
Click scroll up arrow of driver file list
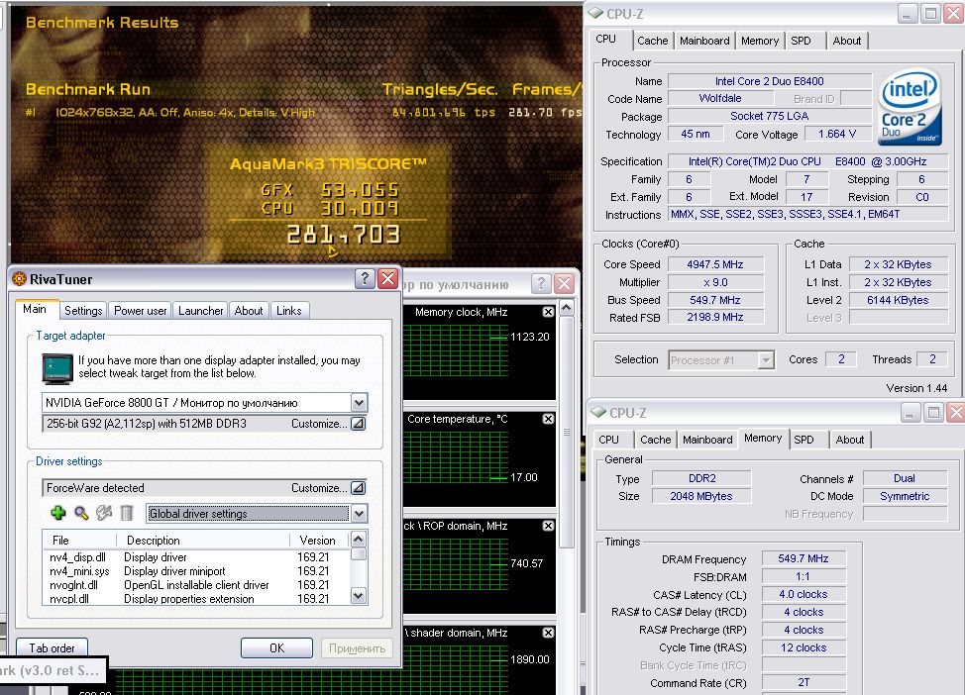[x=359, y=540]
